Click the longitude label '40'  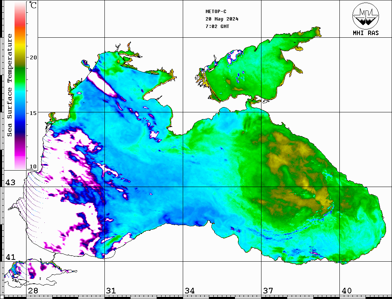point(346,291)
